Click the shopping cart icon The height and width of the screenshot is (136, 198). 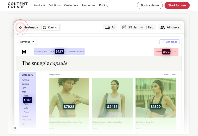pos(175,52)
